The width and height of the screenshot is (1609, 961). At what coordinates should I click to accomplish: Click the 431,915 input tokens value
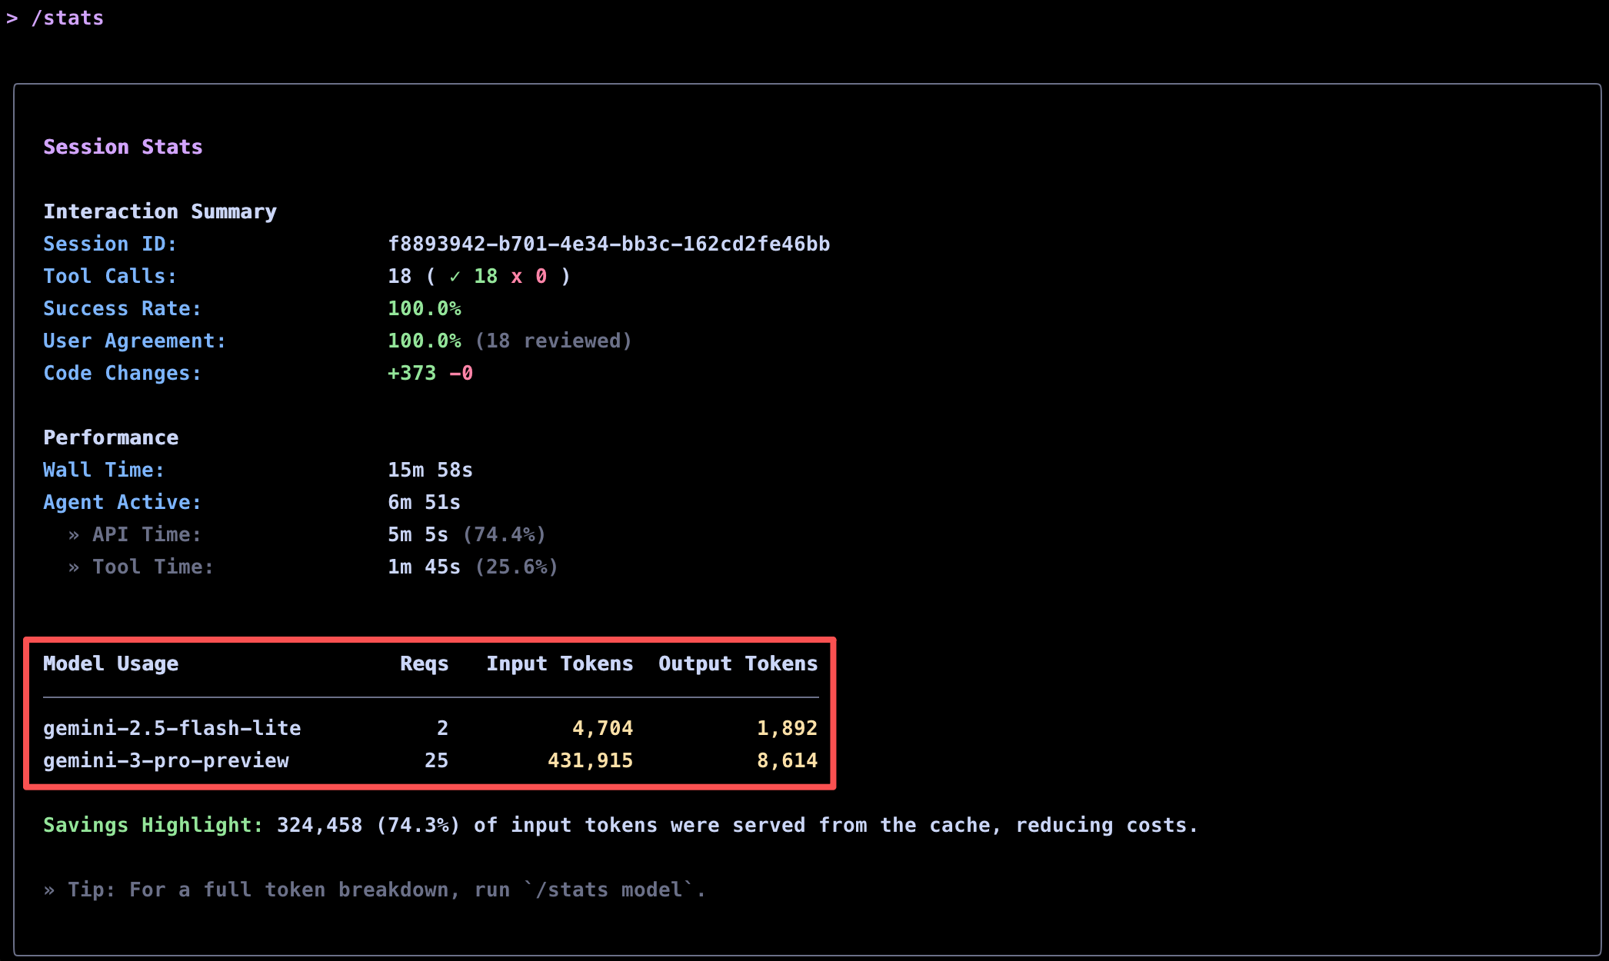click(x=590, y=760)
